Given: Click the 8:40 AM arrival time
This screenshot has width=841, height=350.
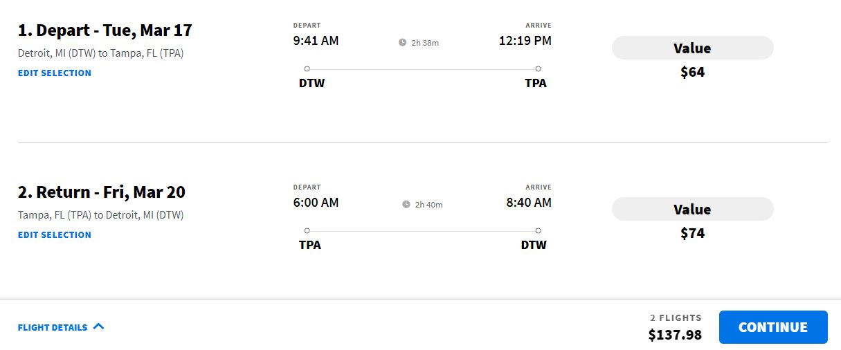Looking at the screenshot, I should tap(529, 203).
